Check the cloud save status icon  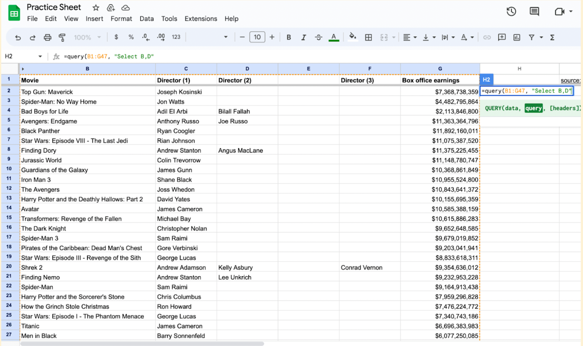(x=126, y=7)
